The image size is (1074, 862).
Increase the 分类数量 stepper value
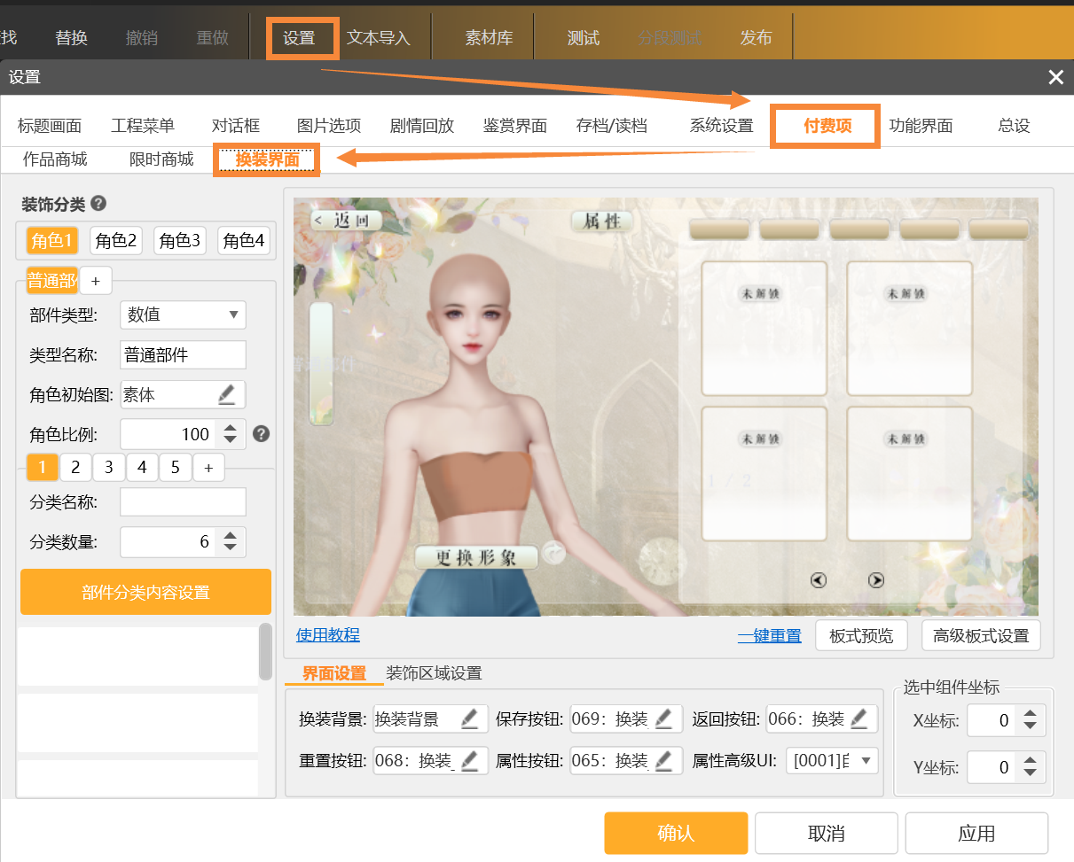coord(231,535)
